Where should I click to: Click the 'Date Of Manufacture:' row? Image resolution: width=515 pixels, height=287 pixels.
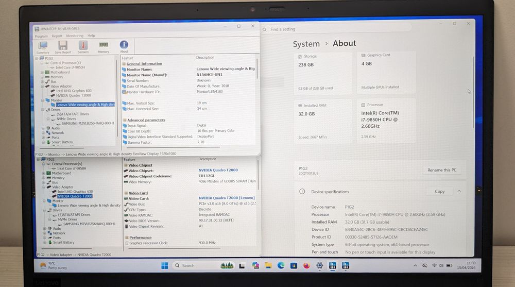tap(189, 86)
